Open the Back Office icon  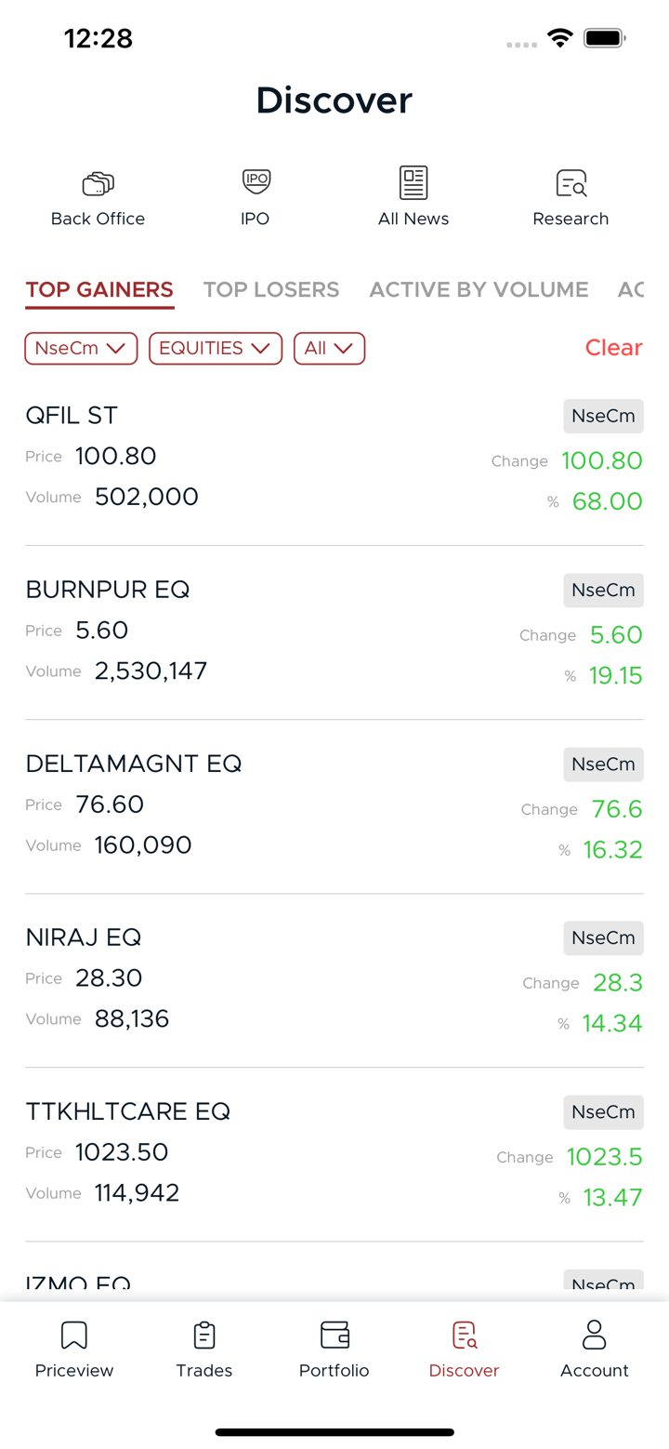[x=98, y=183]
